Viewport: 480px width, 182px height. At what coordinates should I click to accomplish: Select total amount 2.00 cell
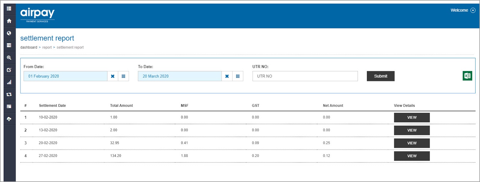114,130
